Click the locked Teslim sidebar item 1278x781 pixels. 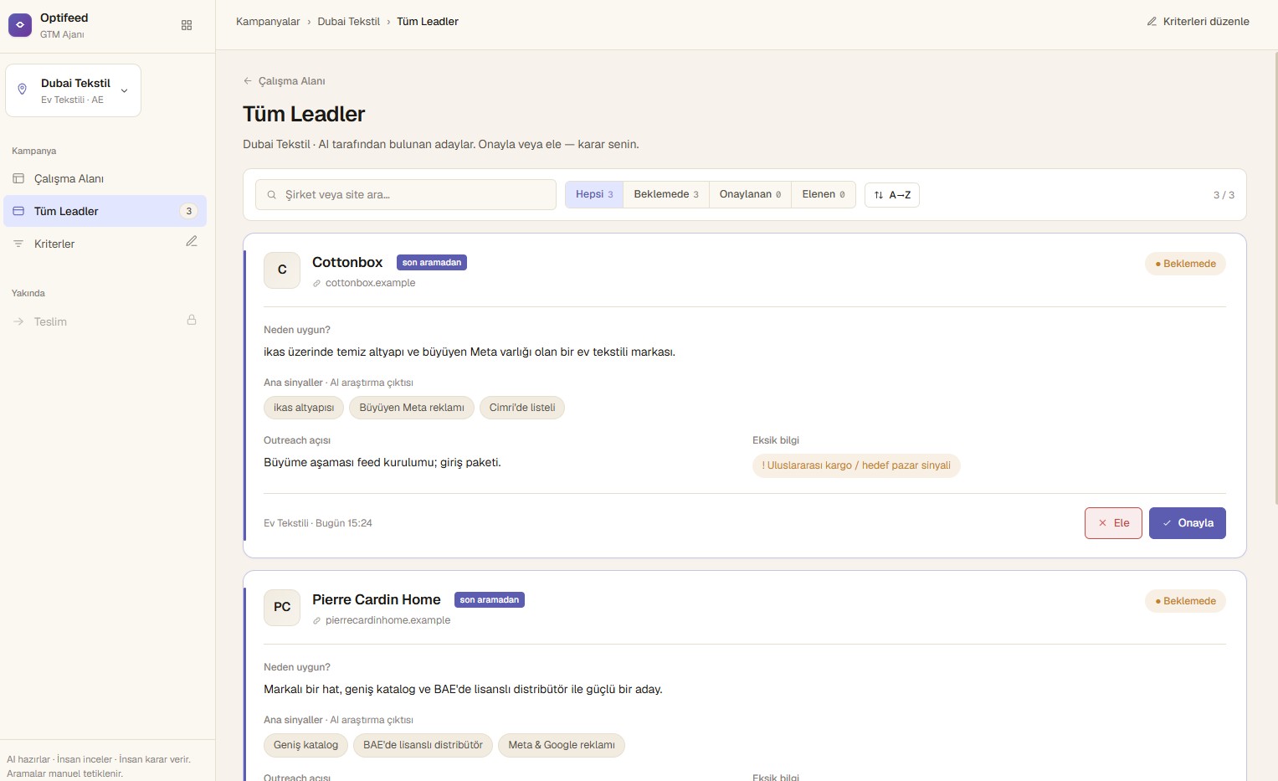coord(105,321)
